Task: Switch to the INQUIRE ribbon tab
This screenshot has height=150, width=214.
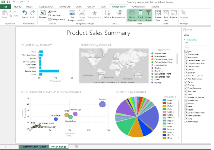Action: coord(155,7)
